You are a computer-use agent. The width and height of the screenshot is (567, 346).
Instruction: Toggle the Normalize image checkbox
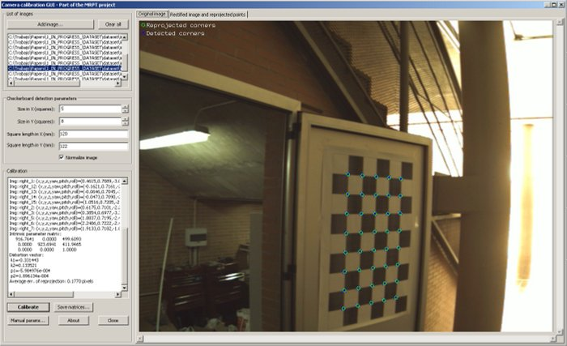pyautogui.click(x=62, y=156)
